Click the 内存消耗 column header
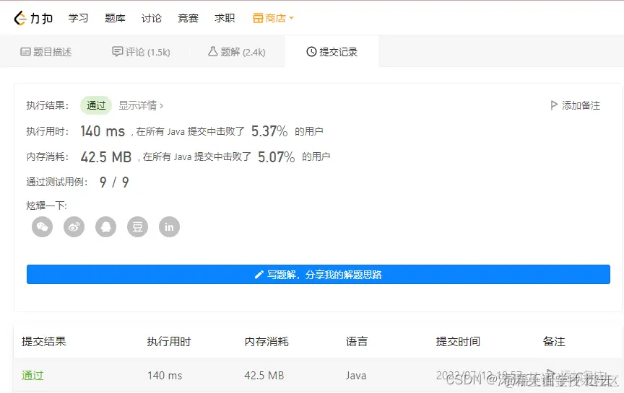 (266, 341)
